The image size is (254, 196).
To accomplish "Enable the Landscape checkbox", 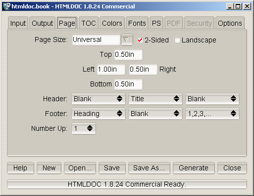I will pos(177,40).
